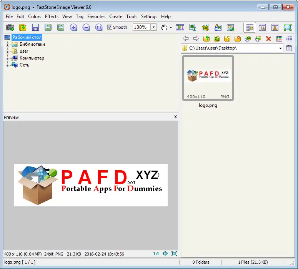Open the Settings menu

tap(149, 17)
